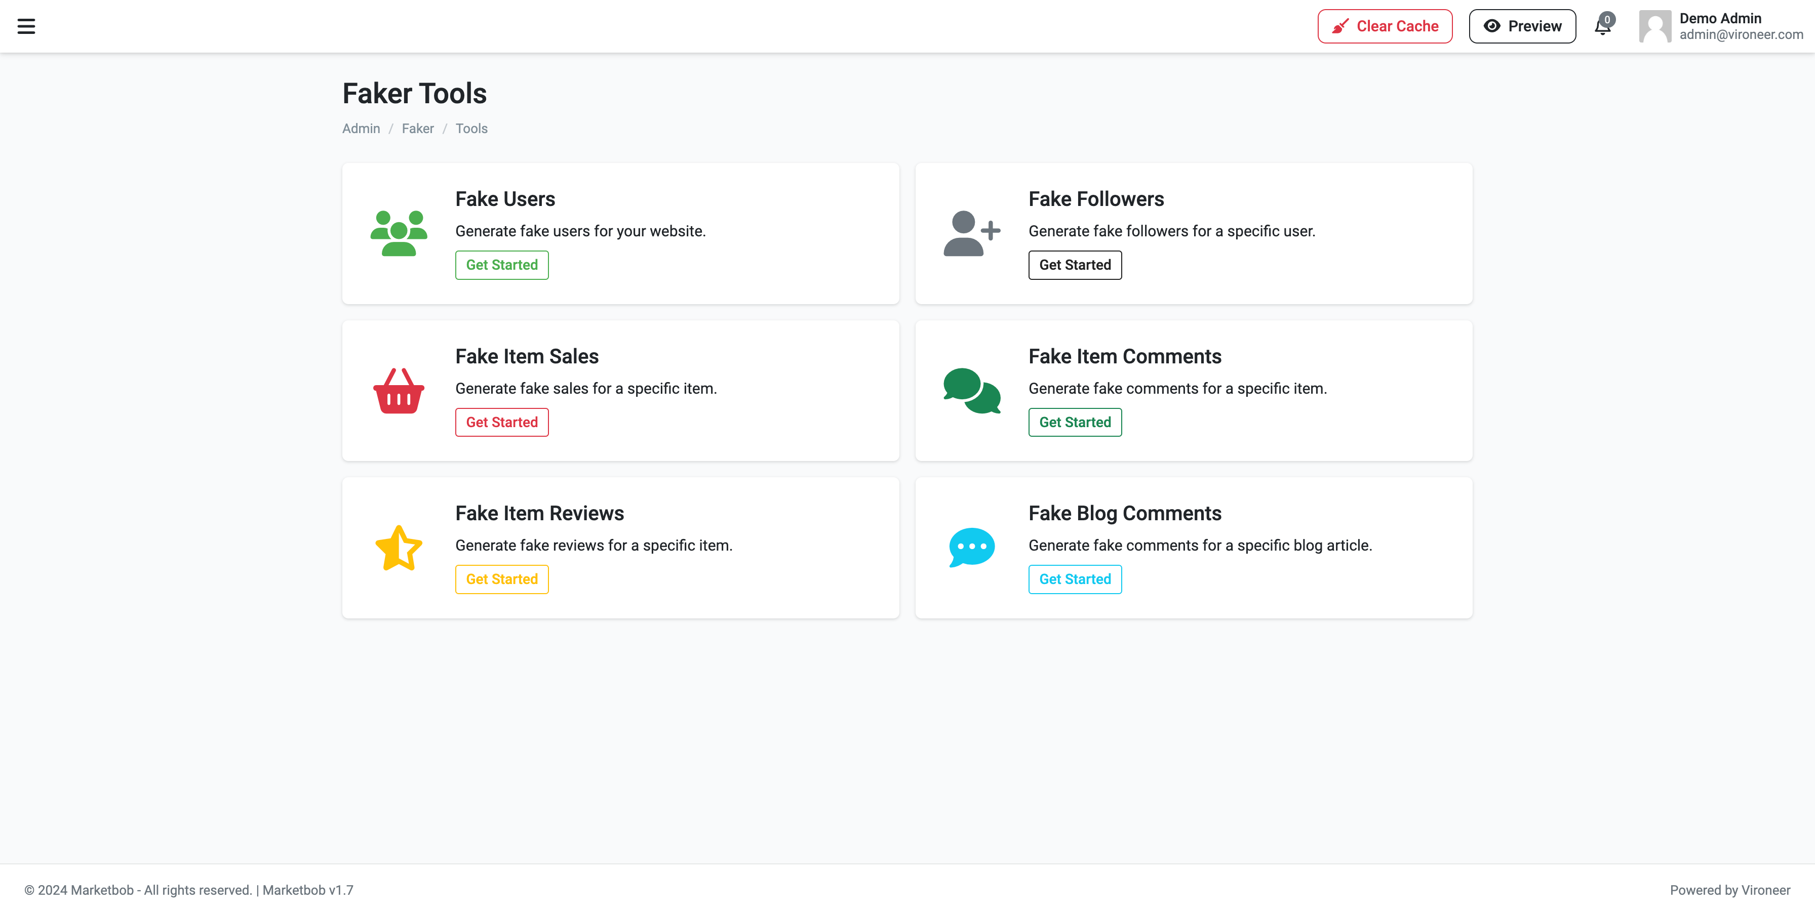Click the red shopping basket icon
1815x916 pixels.
pos(399,391)
